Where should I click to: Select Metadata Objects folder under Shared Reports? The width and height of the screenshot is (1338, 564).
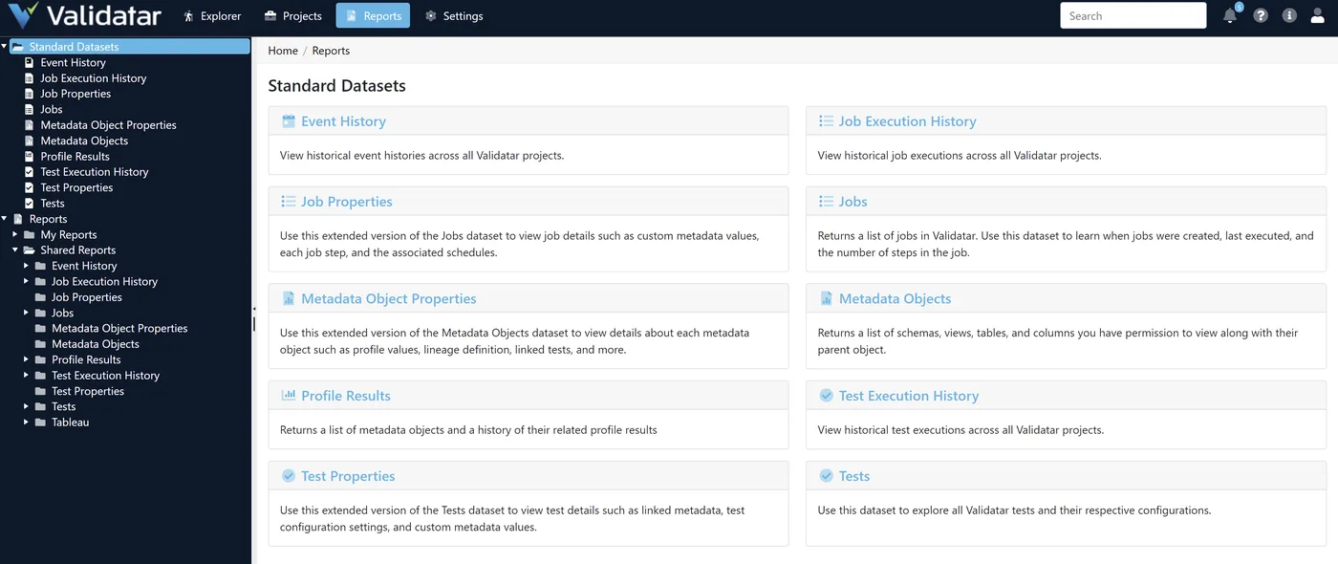point(96,344)
